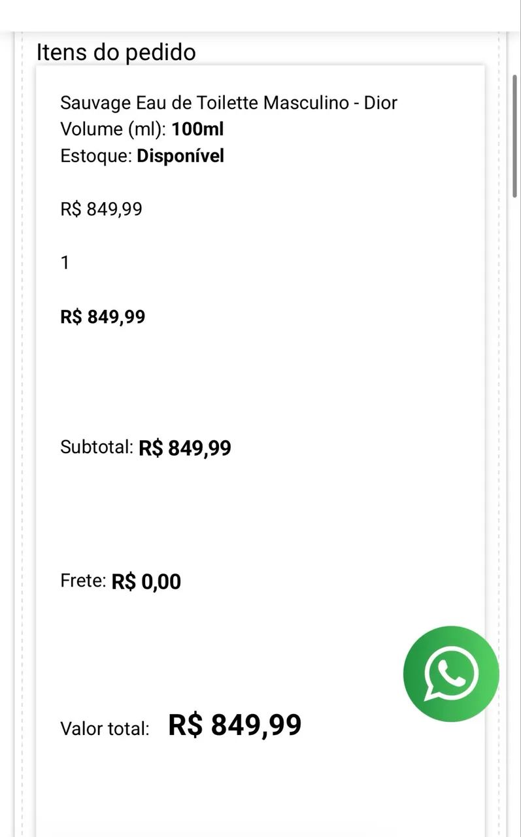Screen dimensions: 521x837
Task: Click the scrollbar track below the thumb
Action: (x=515, y=510)
